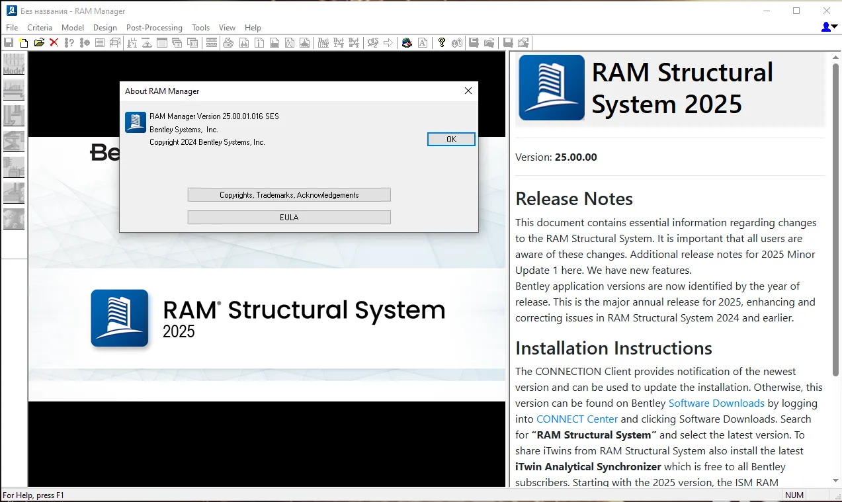Open the Criteria menu
The height and width of the screenshot is (502, 842).
click(40, 28)
